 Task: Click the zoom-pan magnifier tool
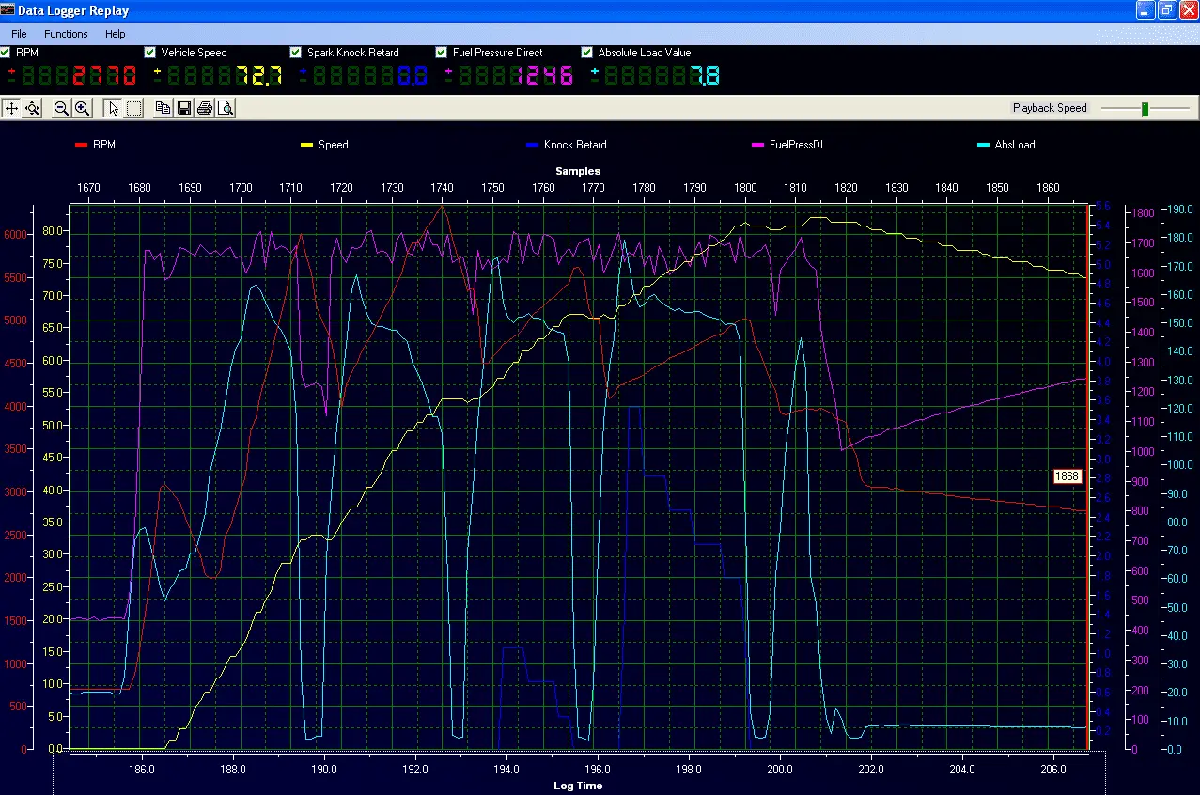coord(33,108)
